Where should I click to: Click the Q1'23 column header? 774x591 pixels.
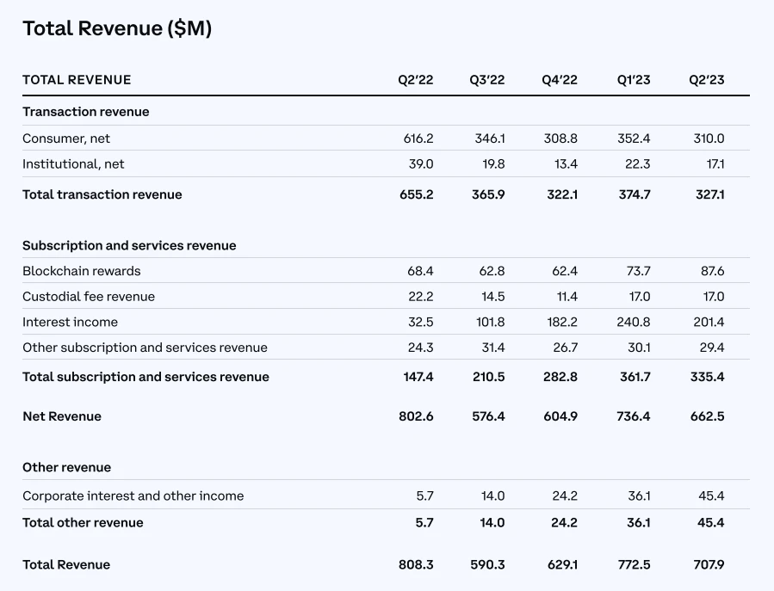coord(633,80)
